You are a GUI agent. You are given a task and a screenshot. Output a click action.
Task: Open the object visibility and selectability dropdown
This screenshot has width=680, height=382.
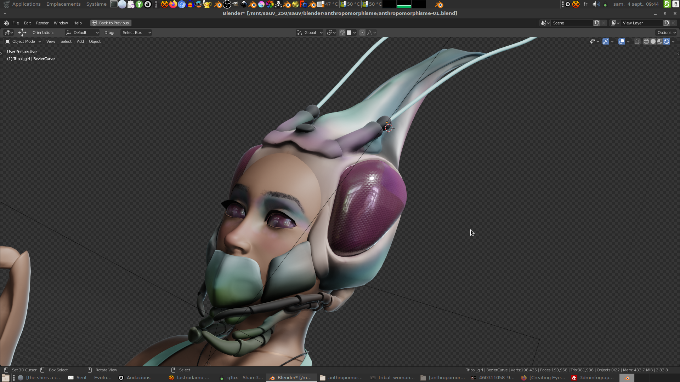(594, 41)
